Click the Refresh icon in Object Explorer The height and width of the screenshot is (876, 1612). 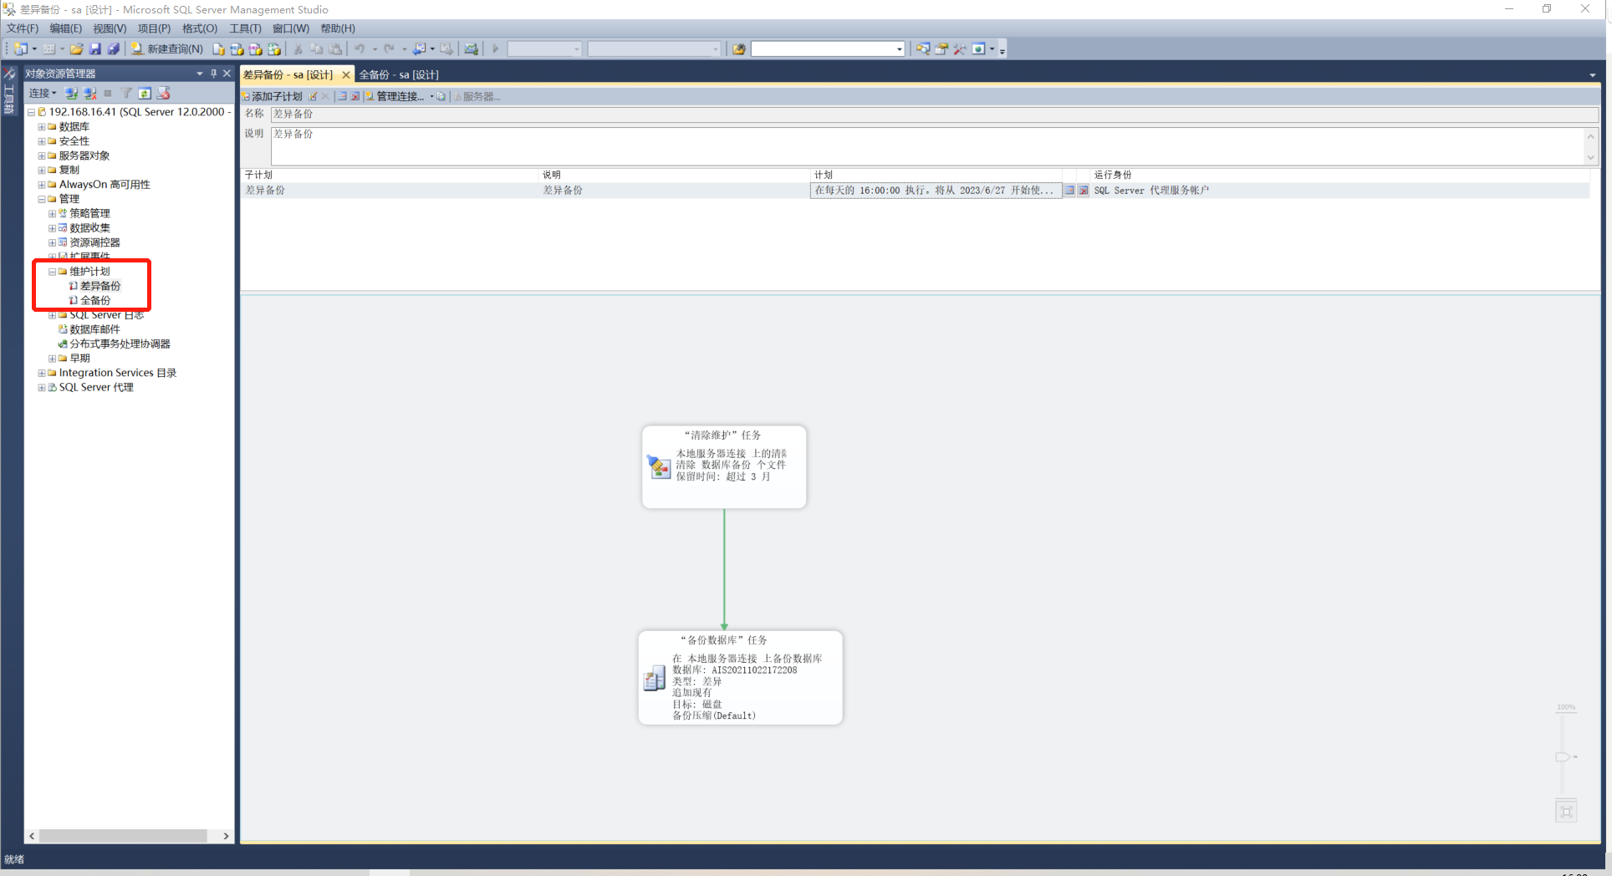(x=145, y=93)
